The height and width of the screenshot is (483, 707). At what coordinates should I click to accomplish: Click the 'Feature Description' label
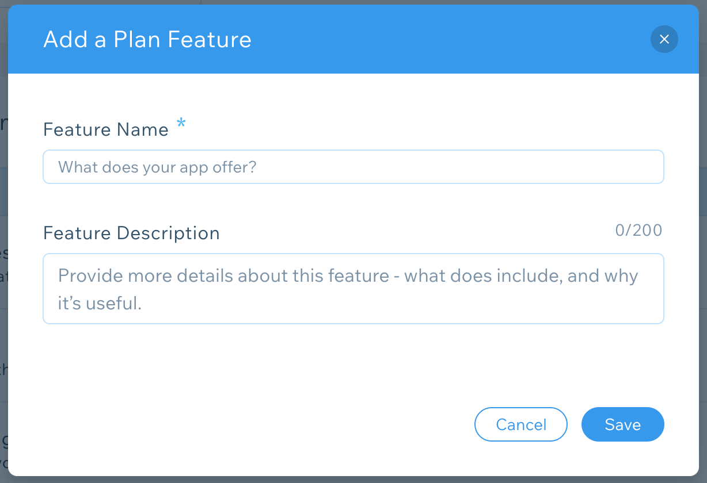pyautogui.click(x=131, y=233)
